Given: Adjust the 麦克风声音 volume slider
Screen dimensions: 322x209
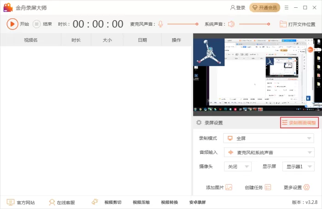Looking at the screenshot, I should coord(183,24).
